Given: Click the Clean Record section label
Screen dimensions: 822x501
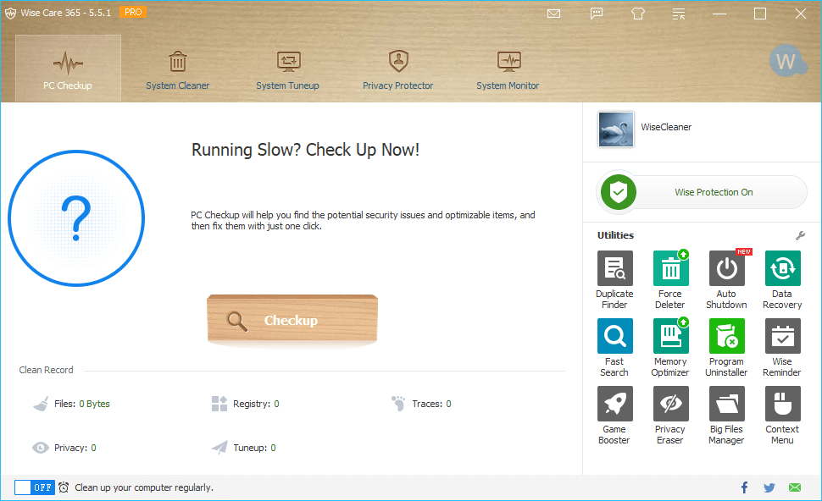Looking at the screenshot, I should 46,370.
